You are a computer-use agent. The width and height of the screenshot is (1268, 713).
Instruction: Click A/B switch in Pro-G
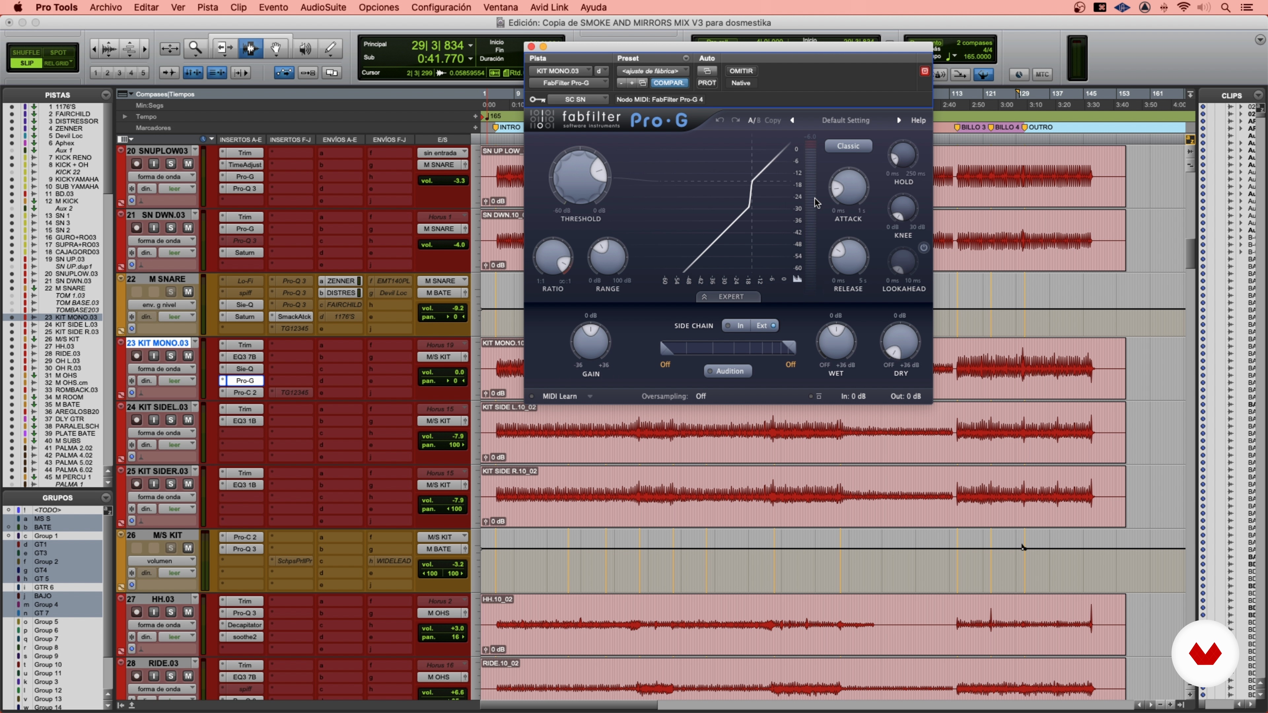(754, 120)
